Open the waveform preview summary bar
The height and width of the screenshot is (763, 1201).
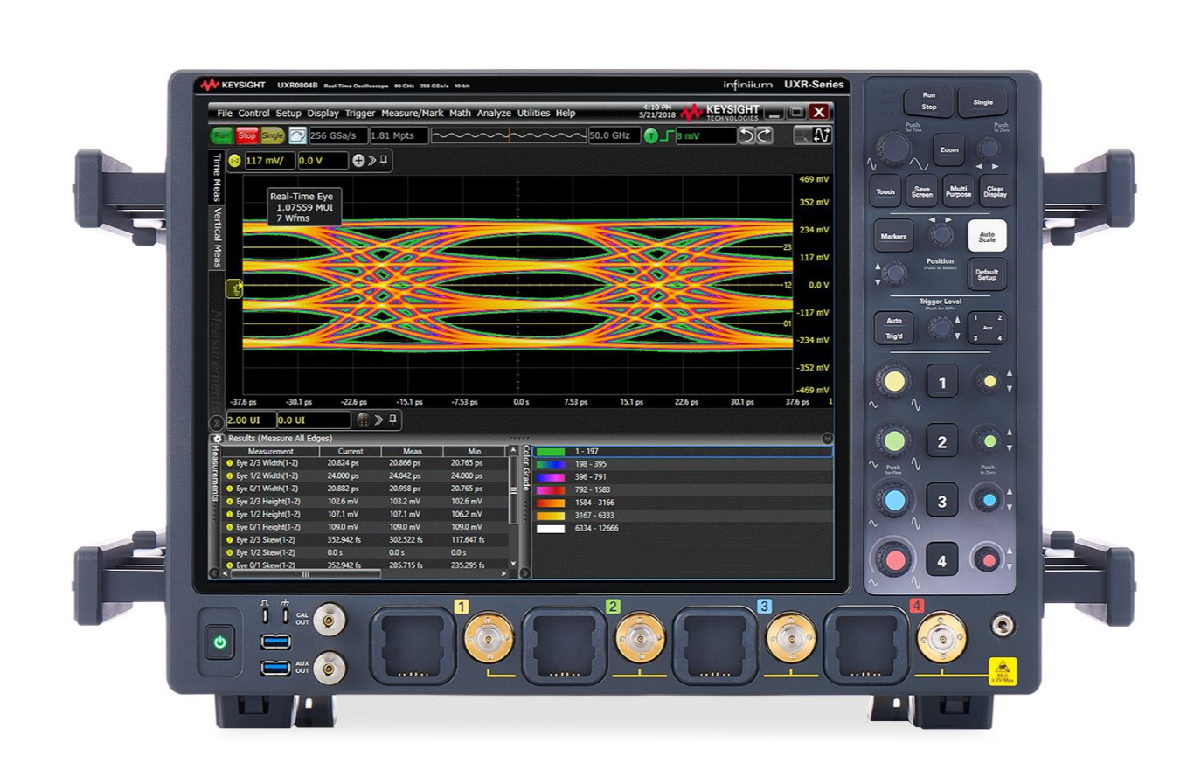point(510,136)
